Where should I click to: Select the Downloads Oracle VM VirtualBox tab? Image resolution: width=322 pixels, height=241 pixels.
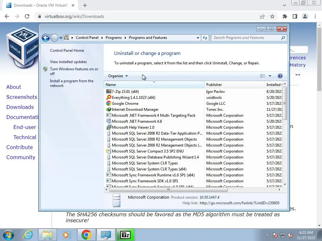tap(40, 6)
